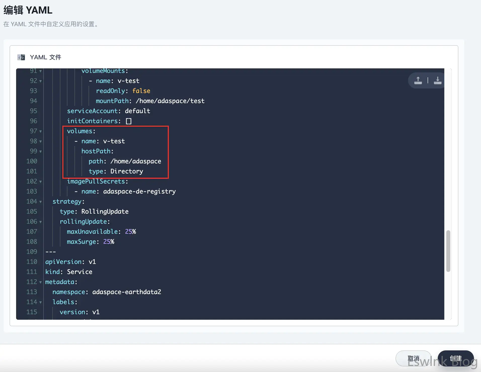Click the upload YAML file icon
Viewport: 481px width, 372px height.
(418, 80)
